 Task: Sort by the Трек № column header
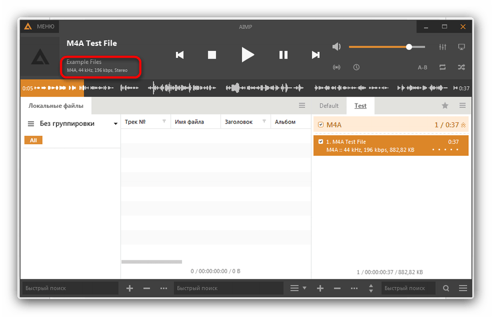(135, 122)
